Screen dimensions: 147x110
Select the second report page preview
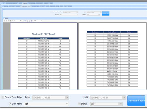[112, 56]
